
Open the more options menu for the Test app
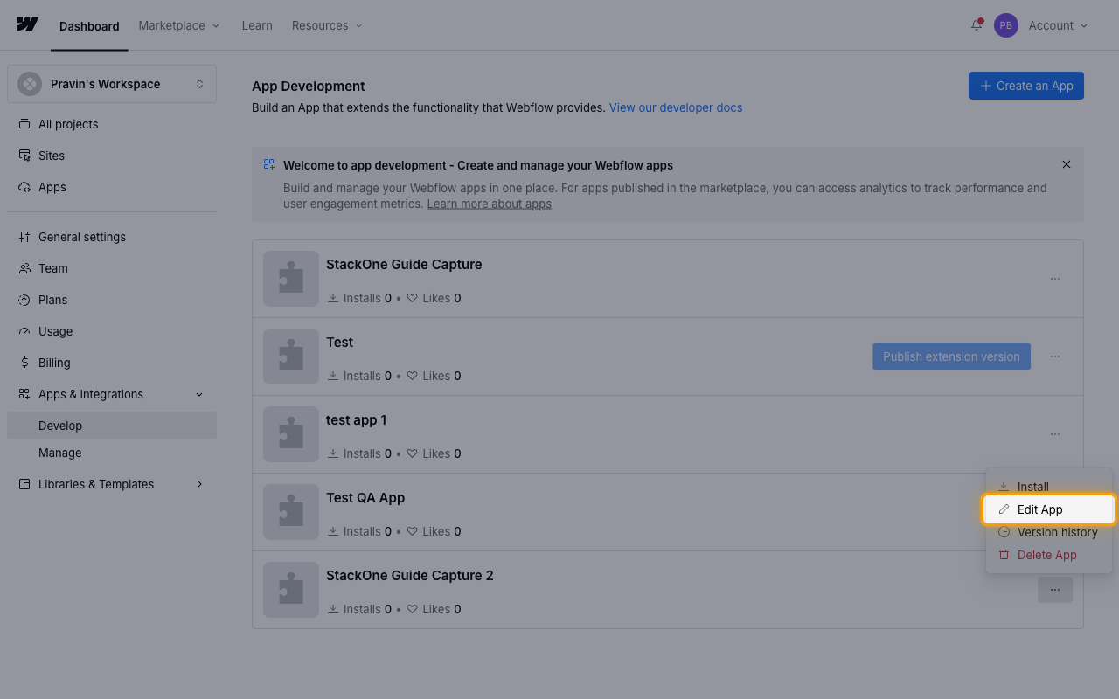coord(1055,356)
